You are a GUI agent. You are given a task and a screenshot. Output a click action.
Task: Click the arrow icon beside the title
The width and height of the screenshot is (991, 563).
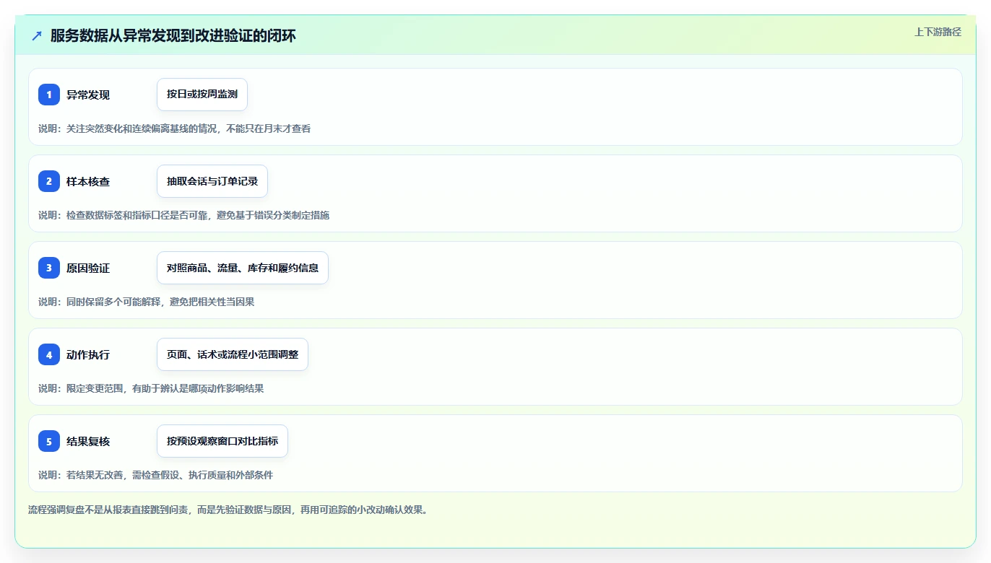click(x=37, y=36)
